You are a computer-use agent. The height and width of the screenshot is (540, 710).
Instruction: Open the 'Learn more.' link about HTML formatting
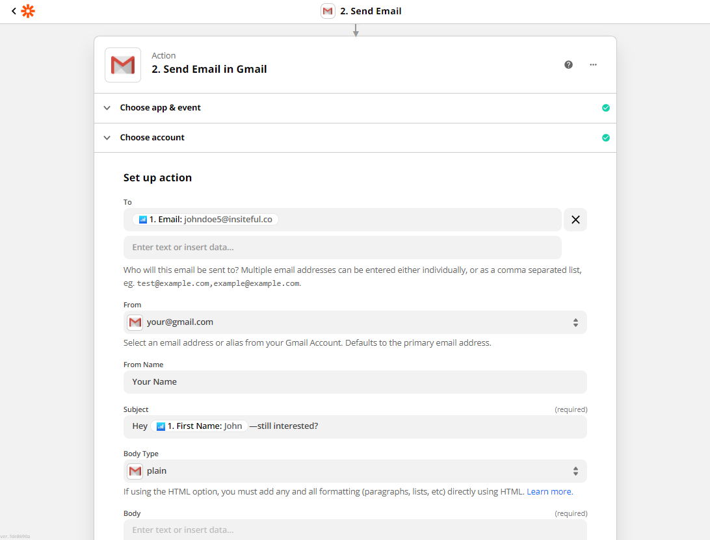point(549,491)
